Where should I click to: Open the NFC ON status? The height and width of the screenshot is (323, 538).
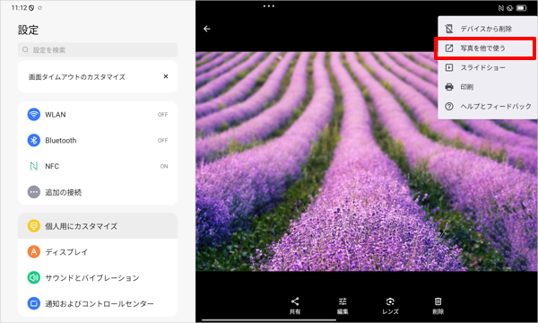coord(164,166)
